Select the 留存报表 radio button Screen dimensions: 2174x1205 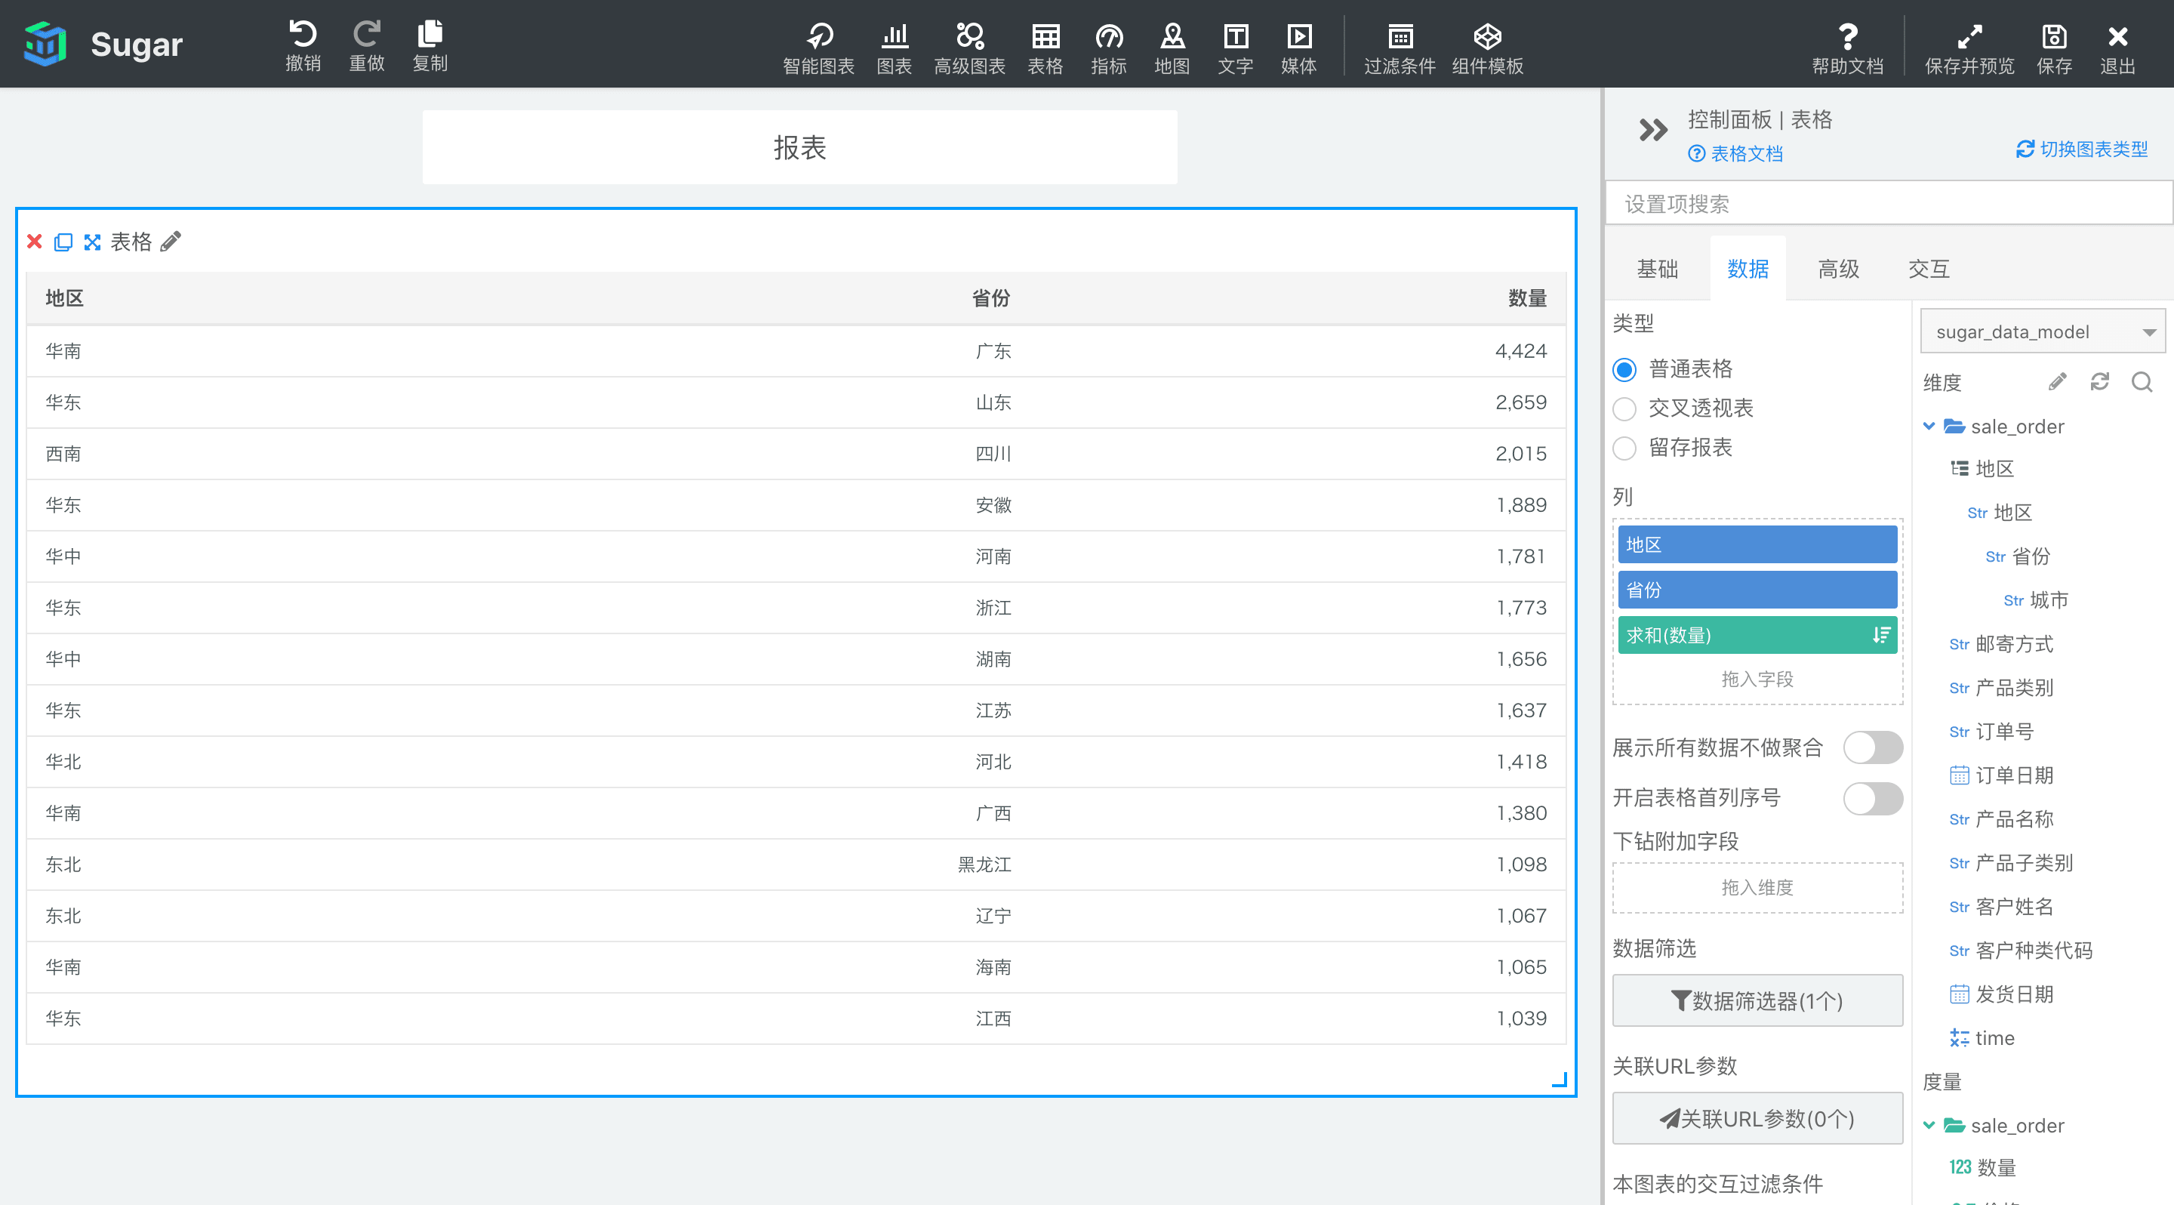pyautogui.click(x=1624, y=448)
